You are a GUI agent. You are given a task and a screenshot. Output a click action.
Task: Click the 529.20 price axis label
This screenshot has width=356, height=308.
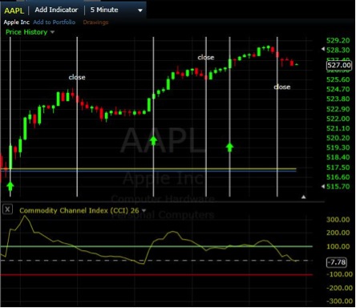338,41
